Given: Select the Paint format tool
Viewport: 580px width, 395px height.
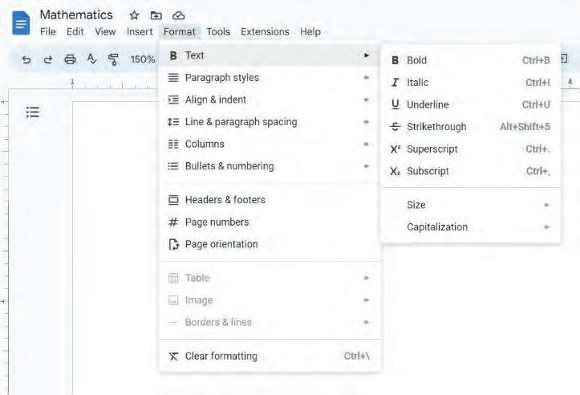Looking at the screenshot, I should click(113, 59).
